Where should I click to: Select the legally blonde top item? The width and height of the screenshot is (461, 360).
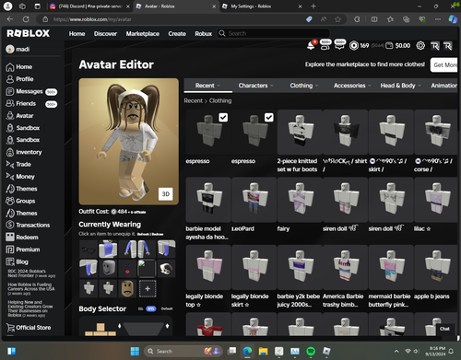click(208, 276)
